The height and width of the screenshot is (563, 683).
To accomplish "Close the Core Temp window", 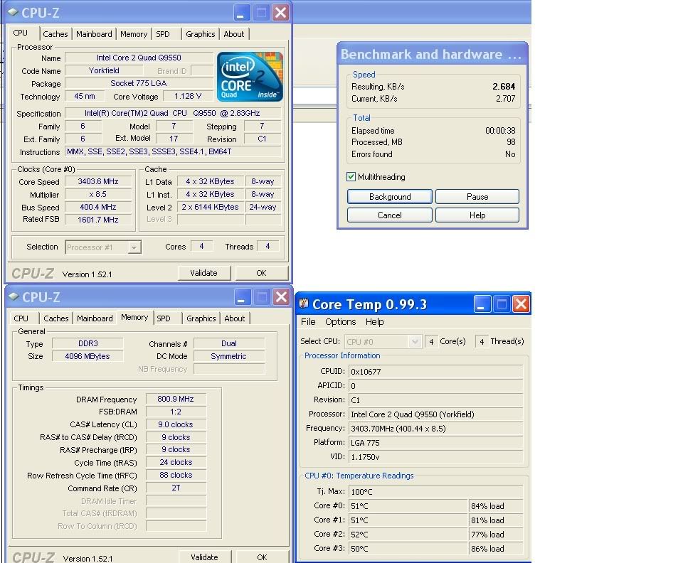I will pyautogui.click(x=521, y=304).
